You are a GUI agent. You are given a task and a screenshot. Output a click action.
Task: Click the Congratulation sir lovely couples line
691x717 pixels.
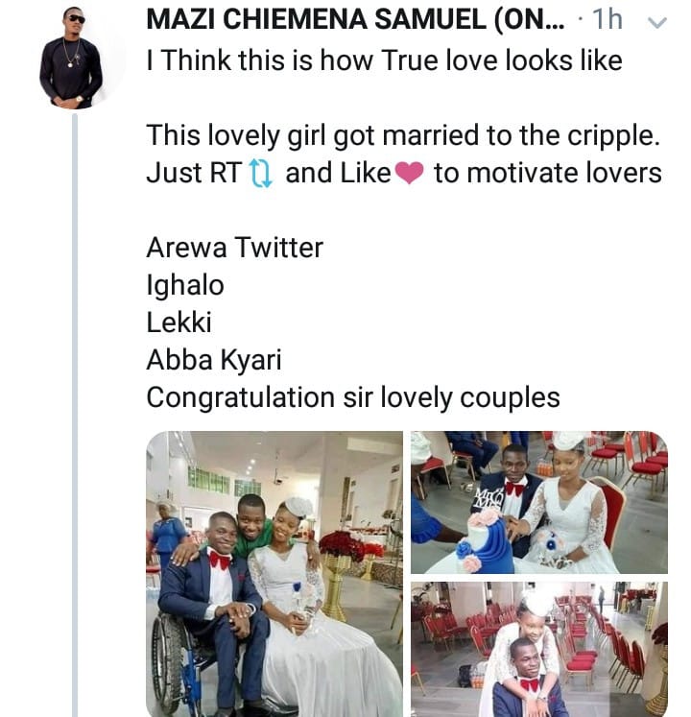pyautogui.click(x=352, y=397)
